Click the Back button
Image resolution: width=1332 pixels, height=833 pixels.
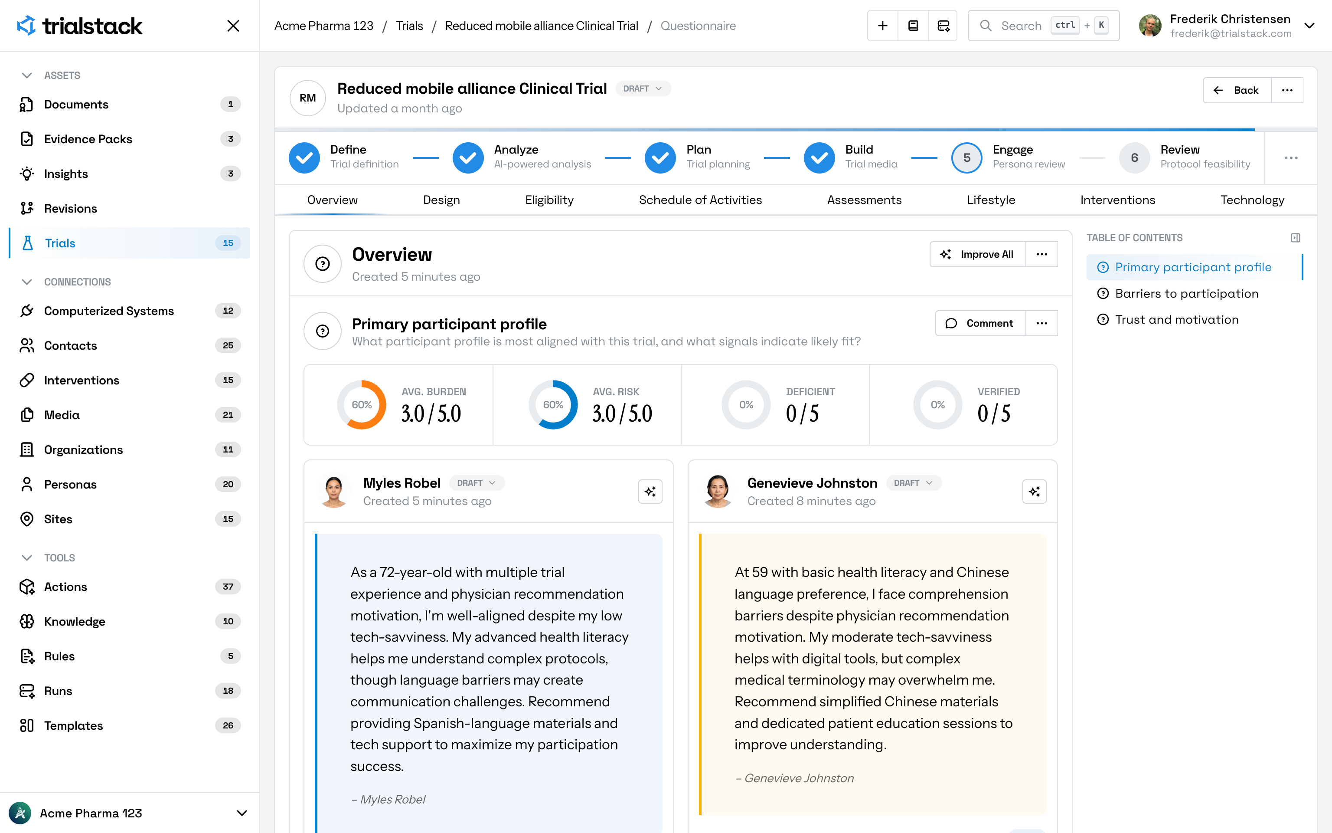(x=1237, y=90)
